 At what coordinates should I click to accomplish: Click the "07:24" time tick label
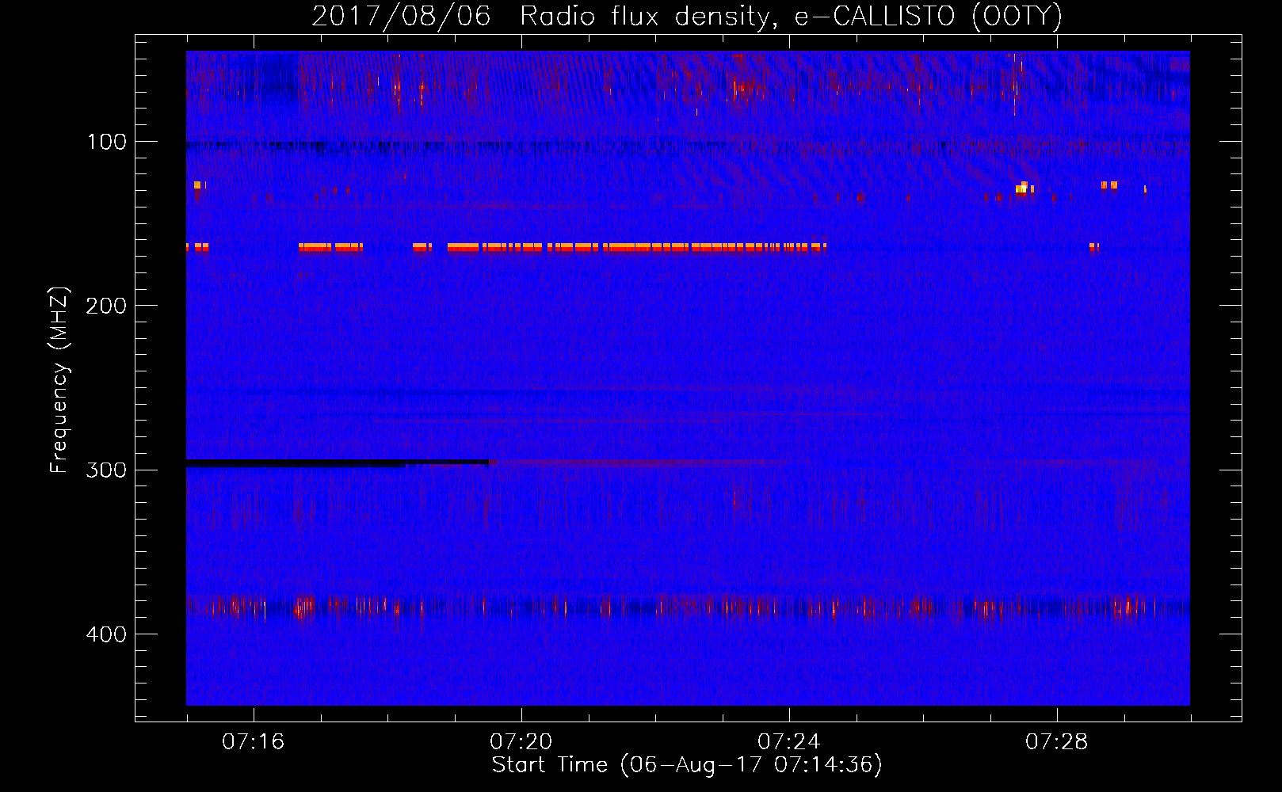pos(788,742)
